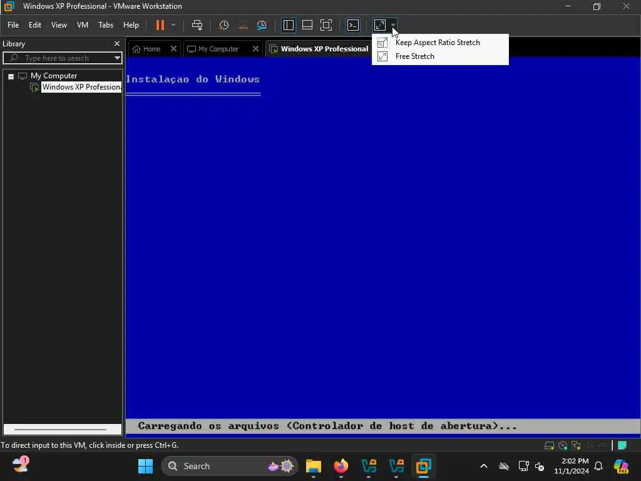Take a snapshot of this virtual machine
The height and width of the screenshot is (481, 641).
(x=223, y=25)
